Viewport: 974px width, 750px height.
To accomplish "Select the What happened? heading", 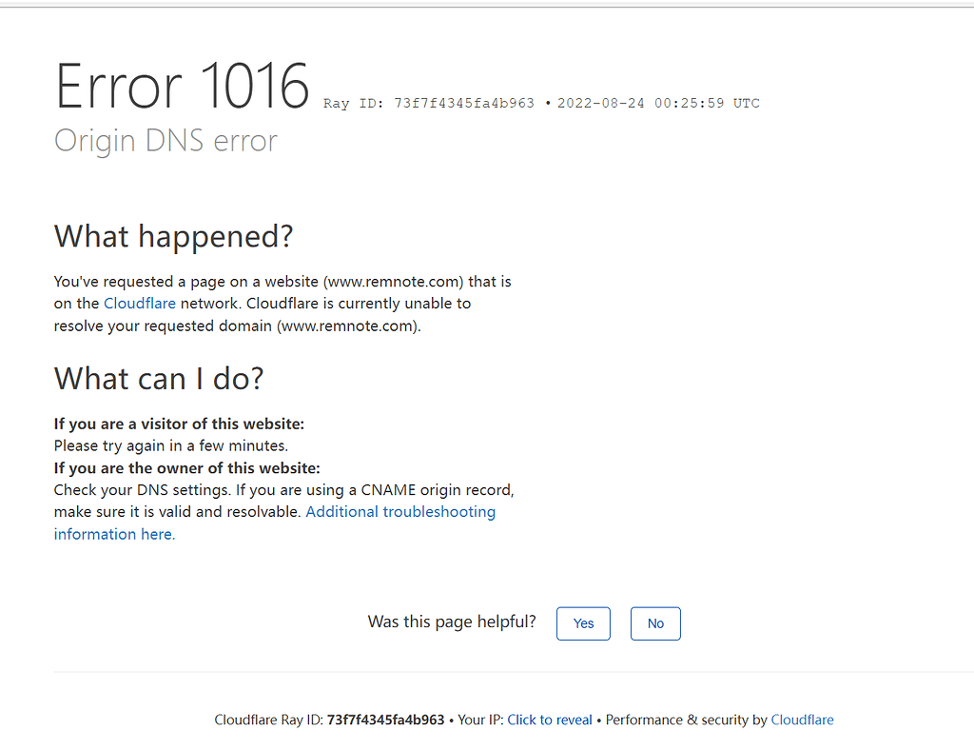I will coord(173,236).
